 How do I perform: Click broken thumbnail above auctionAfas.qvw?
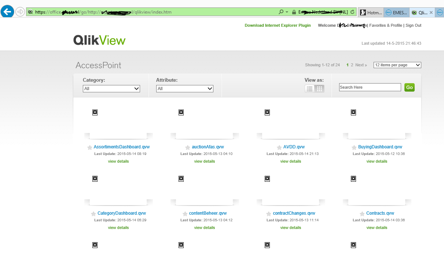[x=181, y=112]
